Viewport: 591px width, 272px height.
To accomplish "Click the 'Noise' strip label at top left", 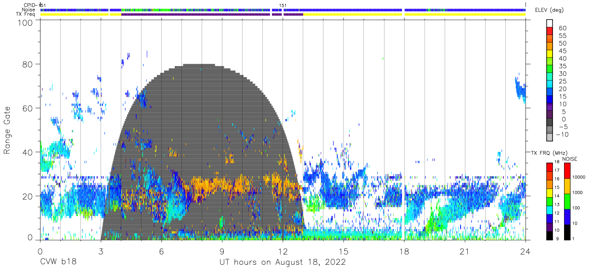I will 28,10.
